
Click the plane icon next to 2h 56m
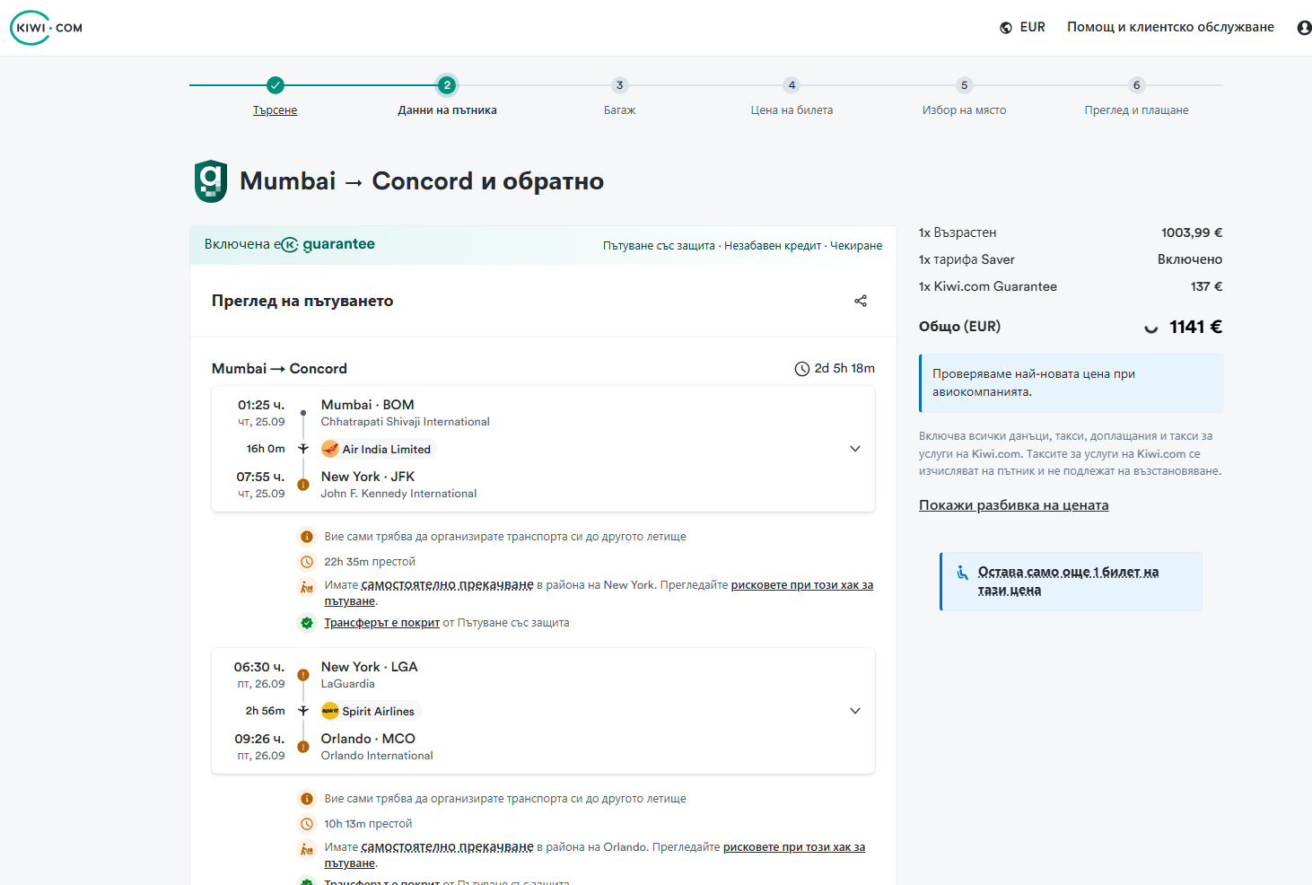pos(303,711)
